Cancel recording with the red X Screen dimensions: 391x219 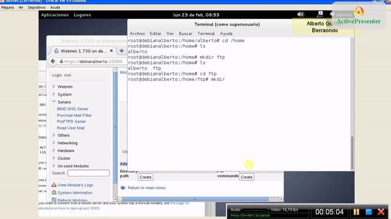click(x=381, y=212)
